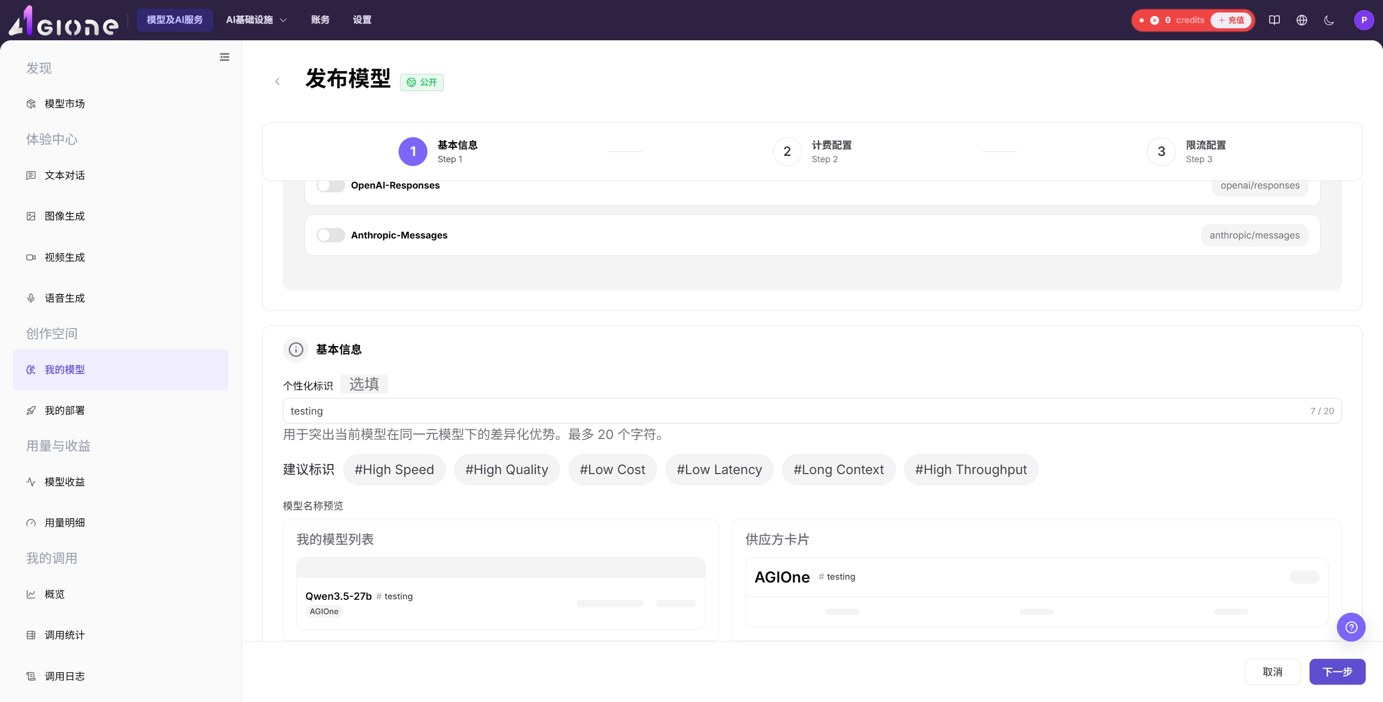Click the 充值 recharge button

(x=1231, y=20)
